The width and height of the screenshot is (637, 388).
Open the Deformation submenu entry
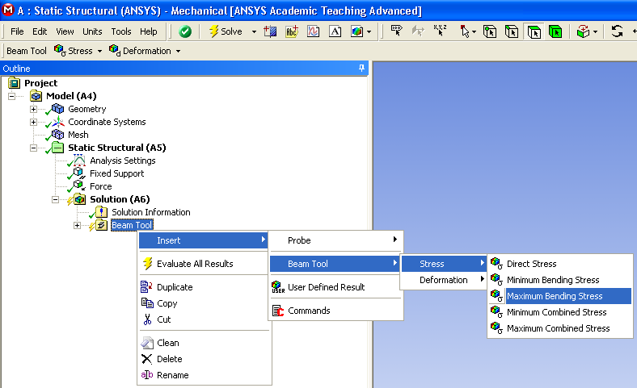point(444,280)
